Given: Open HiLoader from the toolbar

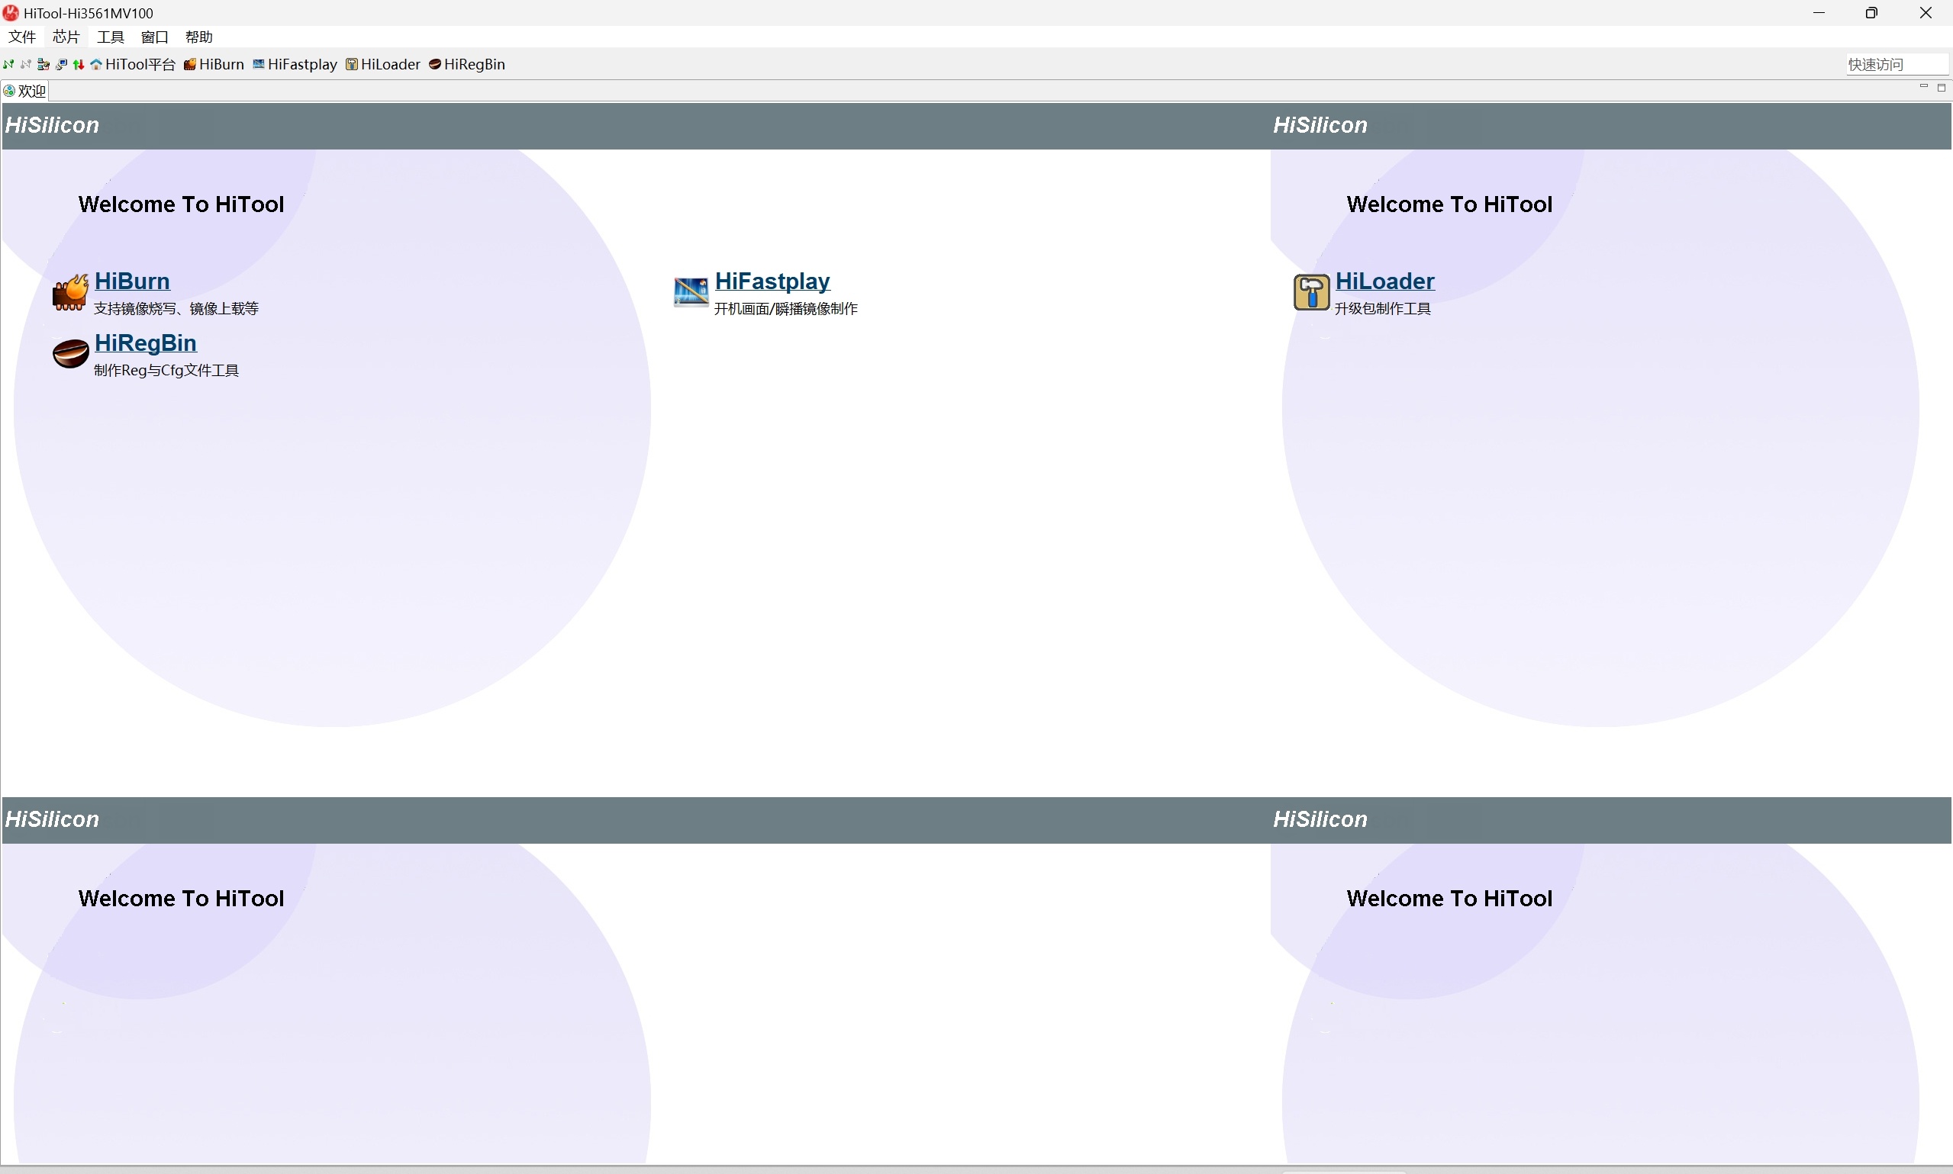Looking at the screenshot, I should 383,64.
